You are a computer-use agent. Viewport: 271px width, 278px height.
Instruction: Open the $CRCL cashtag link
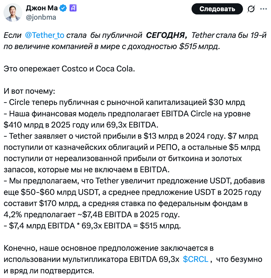click(196, 259)
